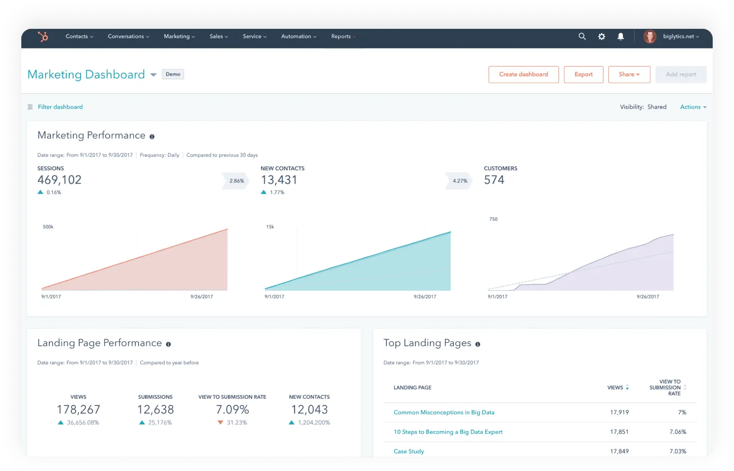
Task: Click the Filter dashboard sliders icon
Action: (30, 107)
